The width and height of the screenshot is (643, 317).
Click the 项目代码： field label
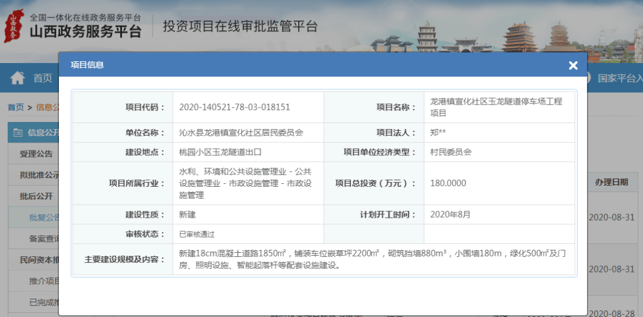[145, 107]
